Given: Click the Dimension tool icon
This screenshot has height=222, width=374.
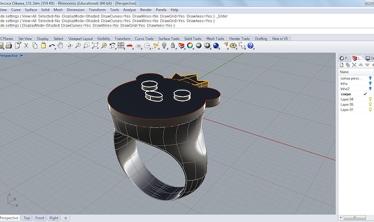Looking at the screenshot, I should (x=242, y=46).
